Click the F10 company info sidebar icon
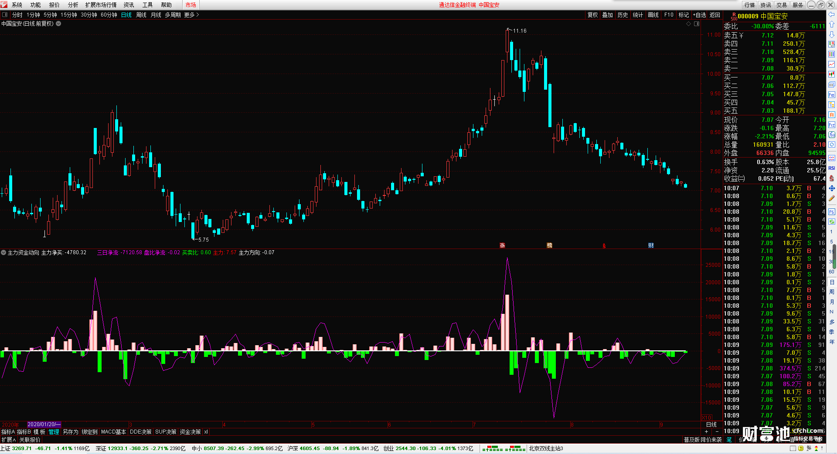This screenshot has height=454, width=837. pos(831,95)
